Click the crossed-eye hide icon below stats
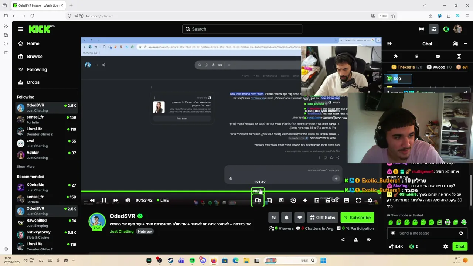Image resolution: width=473 pixels, height=266 pixels. click(368, 239)
